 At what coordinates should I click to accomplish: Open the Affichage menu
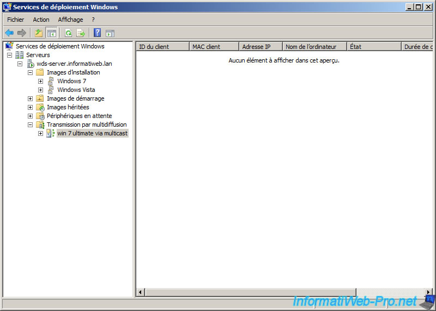(x=70, y=20)
